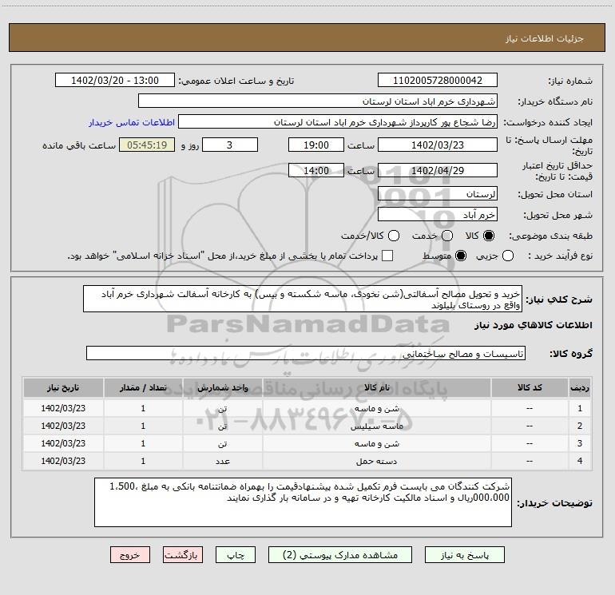
Task: Click the چاپ print button
Action: point(236,555)
